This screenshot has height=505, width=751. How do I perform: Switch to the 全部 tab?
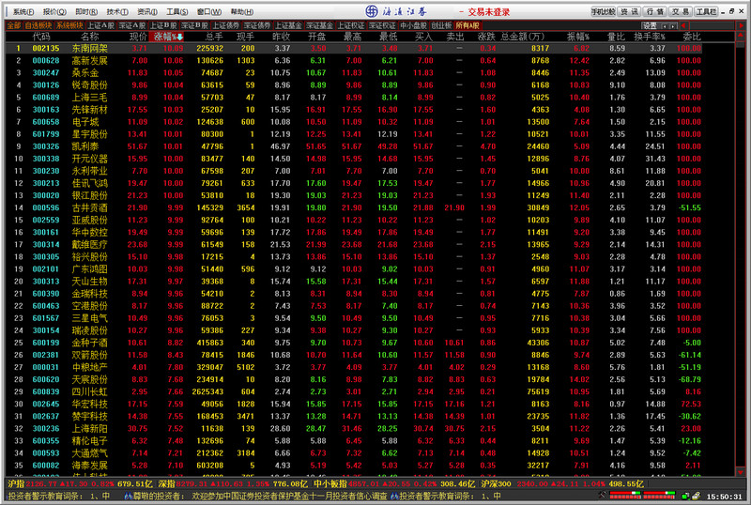[14, 25]
